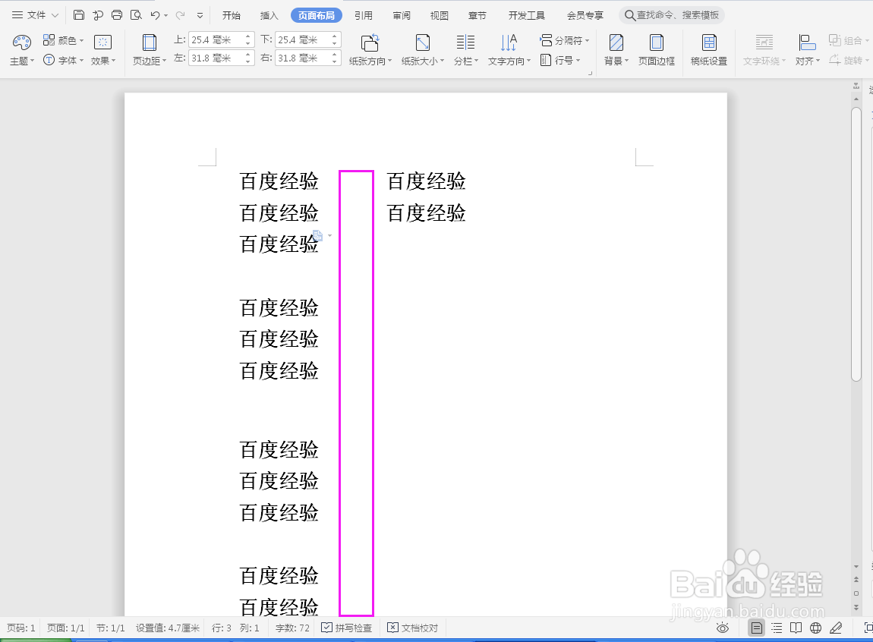873x642 pixels.
Task: Open the 对齐 align menu
Action: [x=807, y=49]
